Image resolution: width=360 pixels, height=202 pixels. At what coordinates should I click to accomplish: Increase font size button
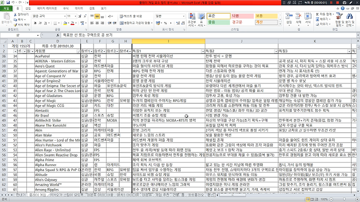tap(80, 16)
